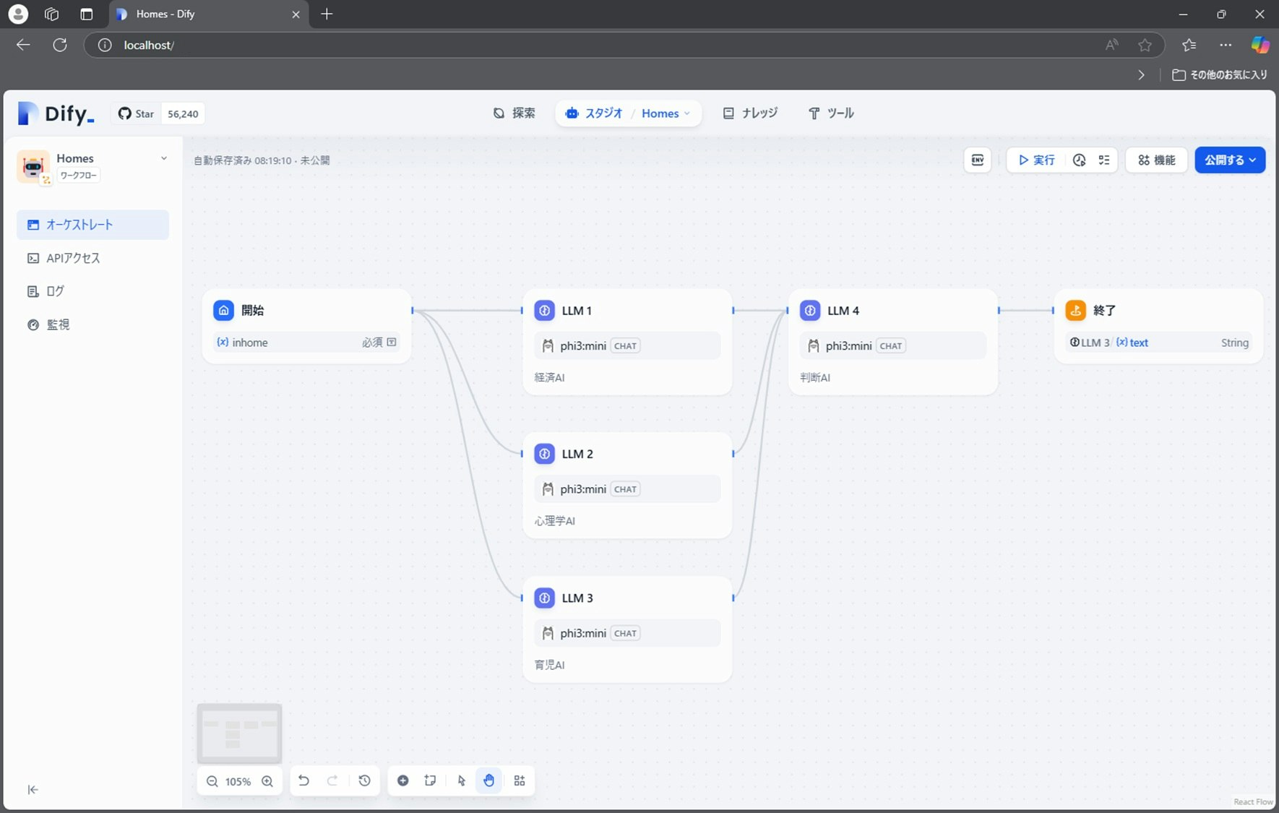
Task: Add a new node with the plus icon
Action: (403, 780)
